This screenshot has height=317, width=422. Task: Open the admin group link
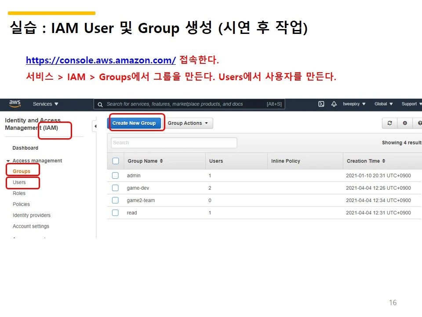(134, 176)
